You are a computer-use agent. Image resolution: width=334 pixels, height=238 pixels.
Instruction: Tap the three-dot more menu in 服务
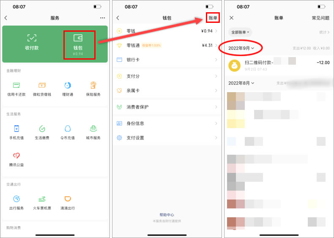click(x=102, y=18)
